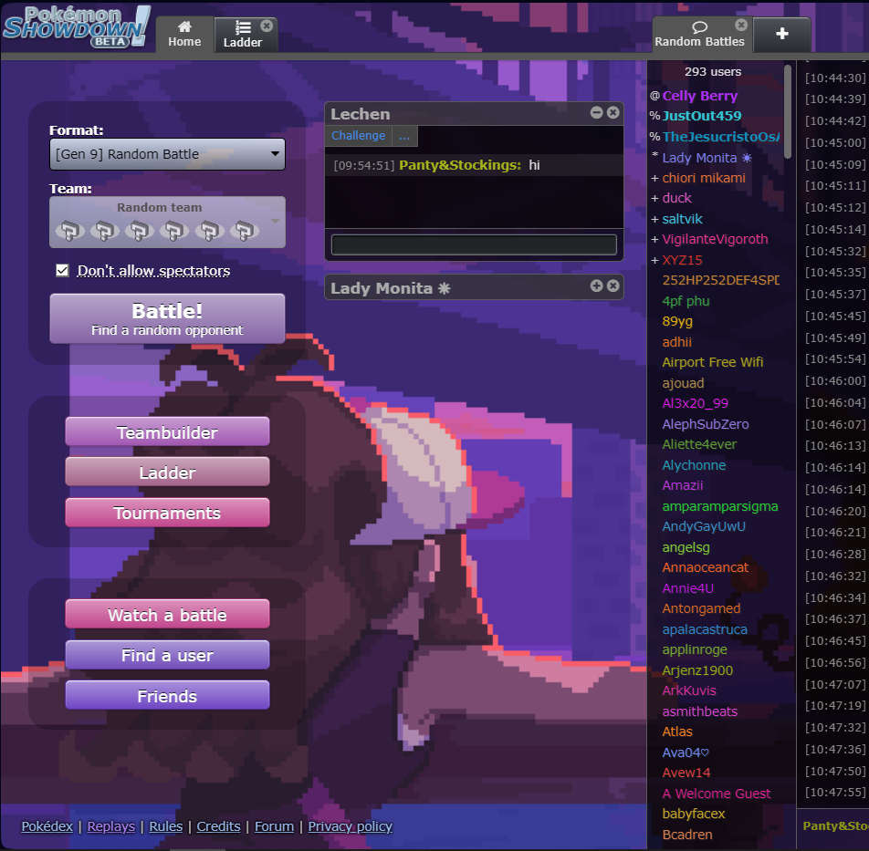
Task: Select user Bcadren
Action: tap(687, 835)
